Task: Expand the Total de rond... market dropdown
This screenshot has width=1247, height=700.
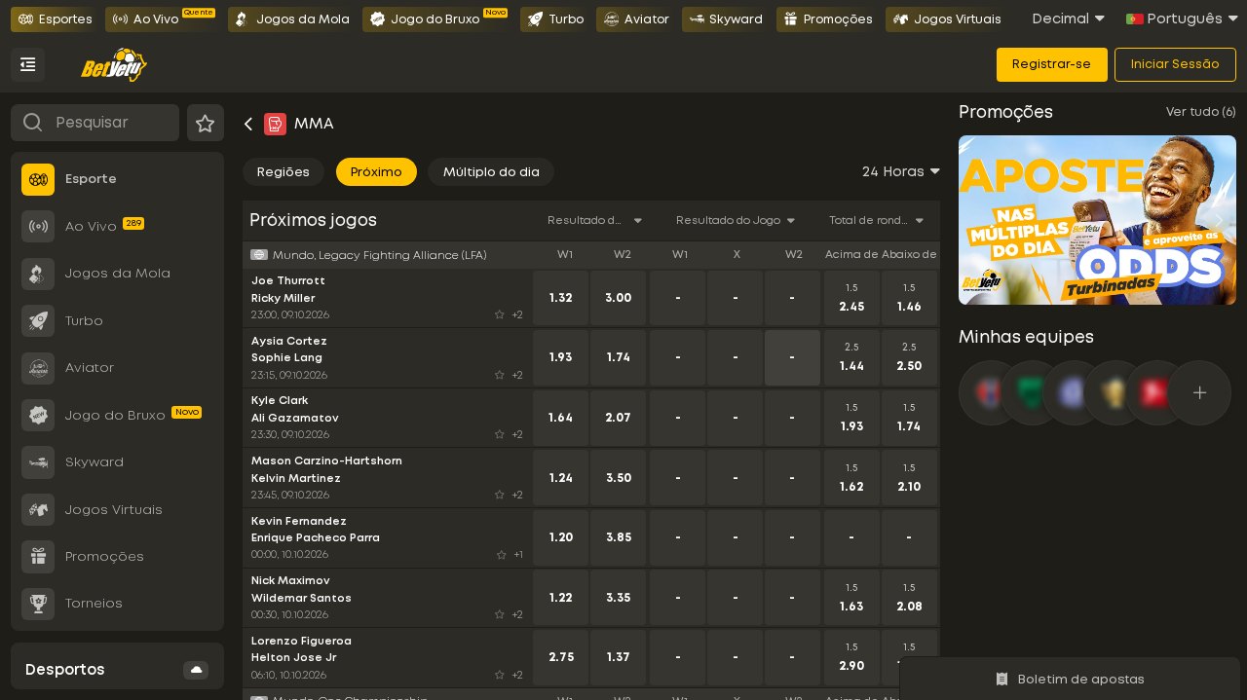Action: coord(877,220)
